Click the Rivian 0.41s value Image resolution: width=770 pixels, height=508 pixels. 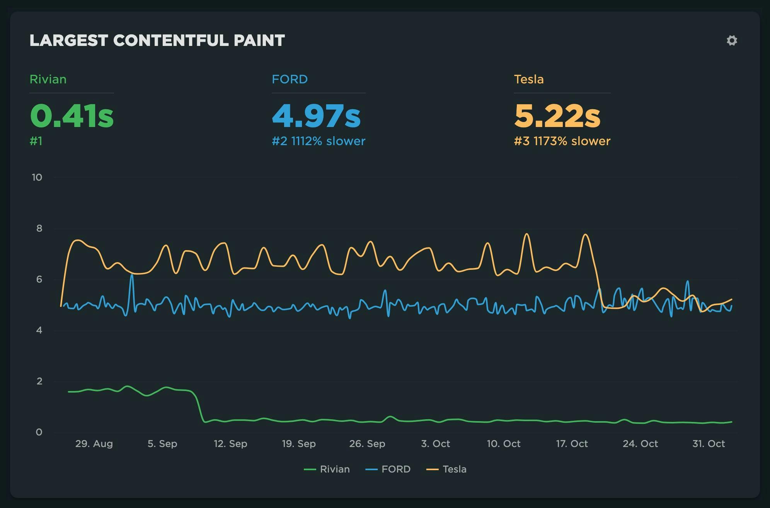click(x=72, y=117)
